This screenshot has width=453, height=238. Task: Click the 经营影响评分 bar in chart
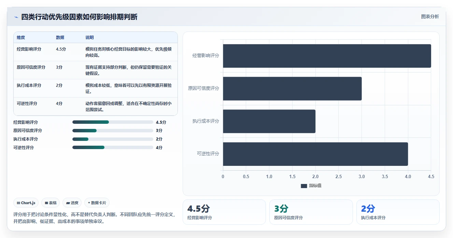327,56
